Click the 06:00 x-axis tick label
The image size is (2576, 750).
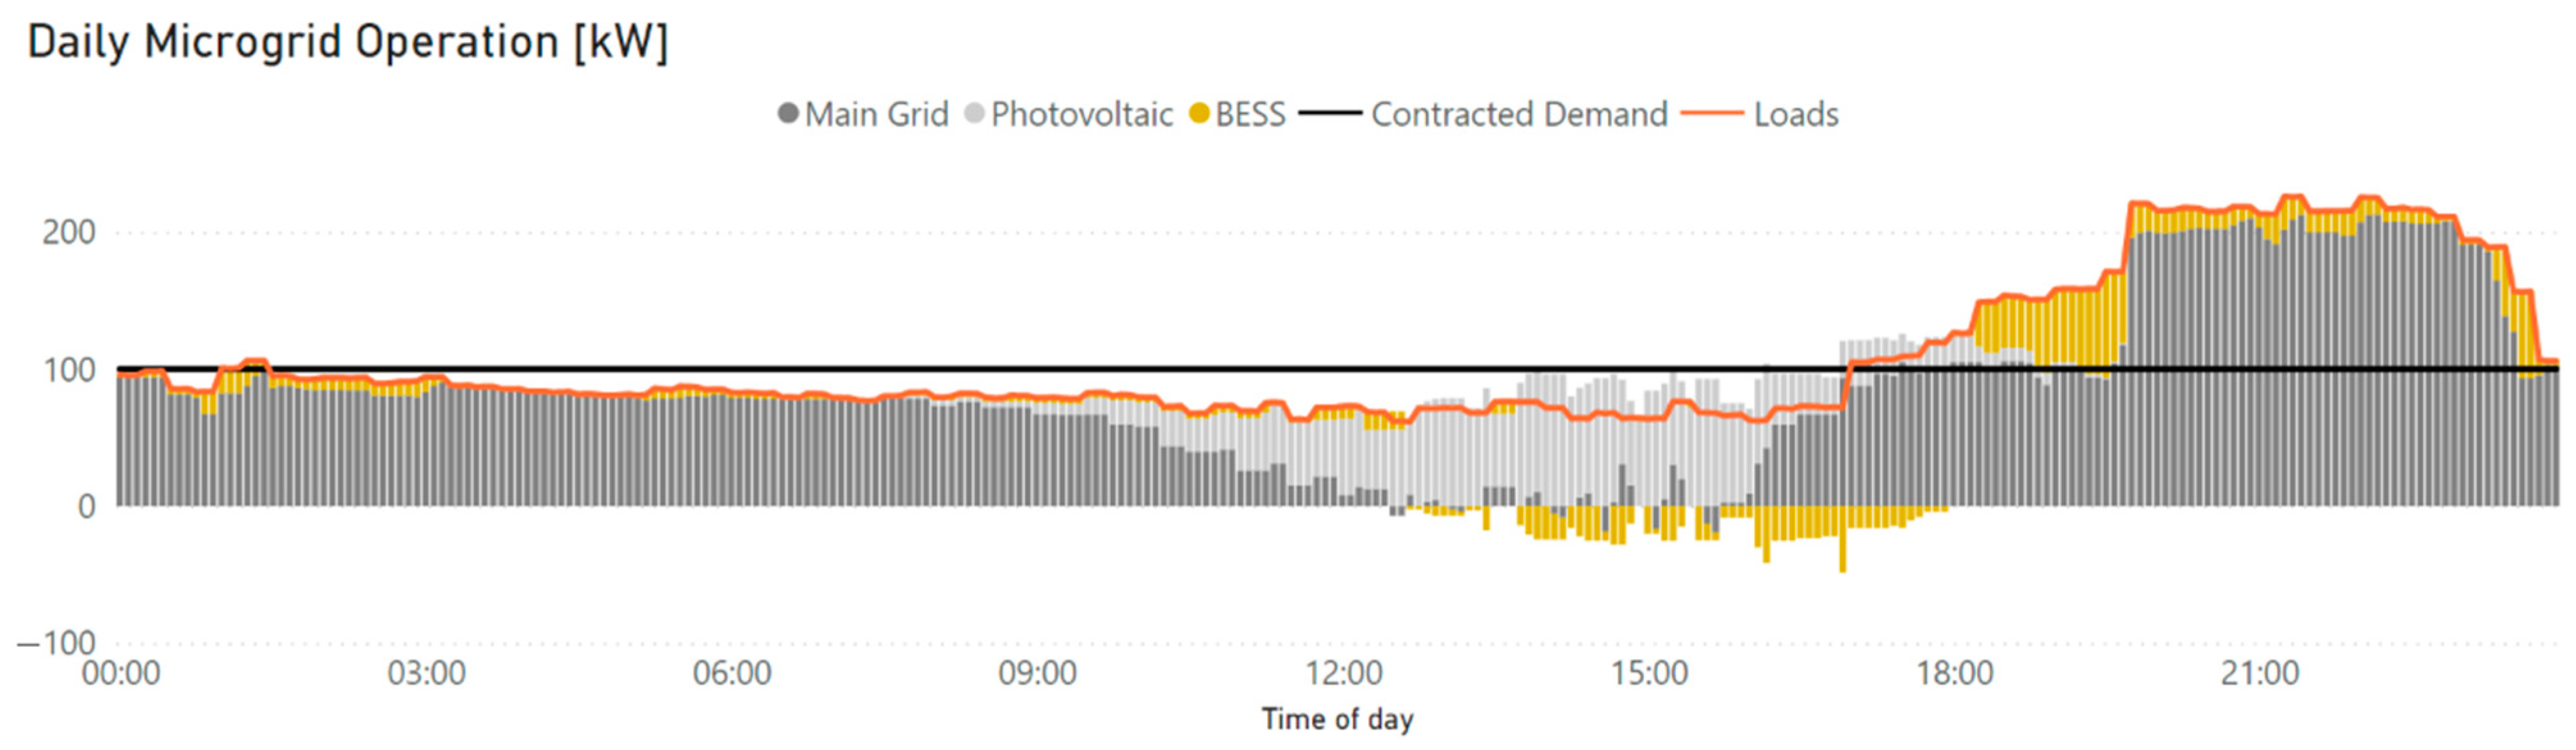[x=732, y=673]
